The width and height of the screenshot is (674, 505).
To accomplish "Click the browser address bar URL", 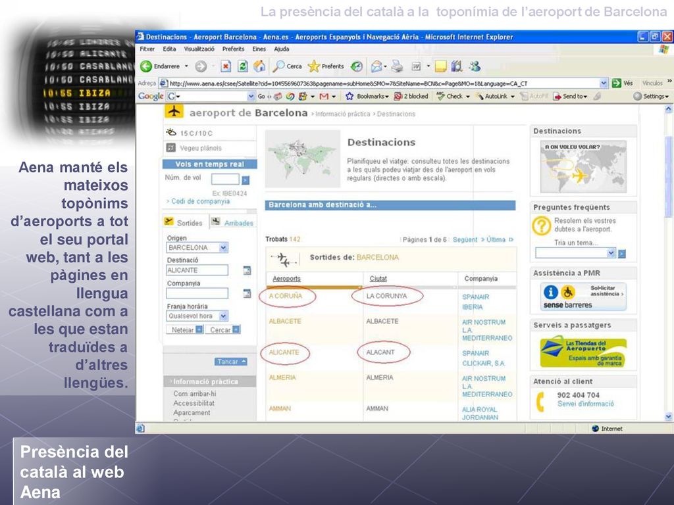I will coord(379,84).
